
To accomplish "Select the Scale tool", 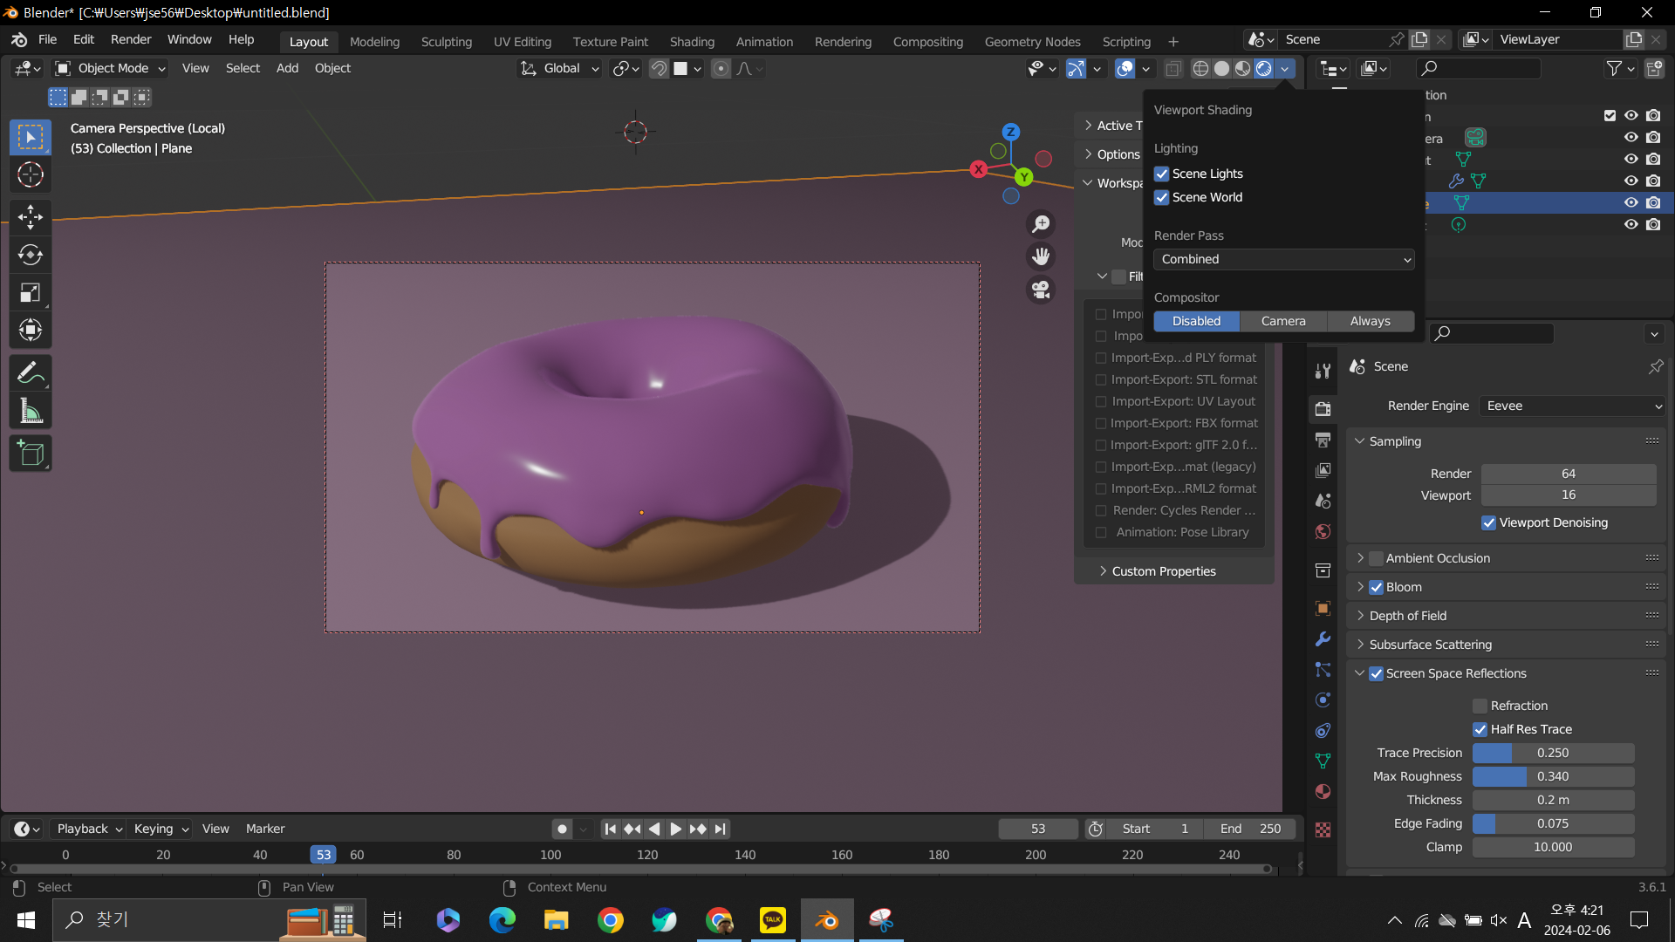I will (31, 292).
